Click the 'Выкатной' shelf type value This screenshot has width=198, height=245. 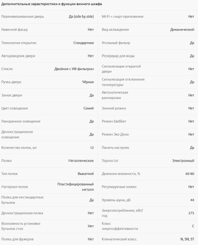(x=86, y=174)
